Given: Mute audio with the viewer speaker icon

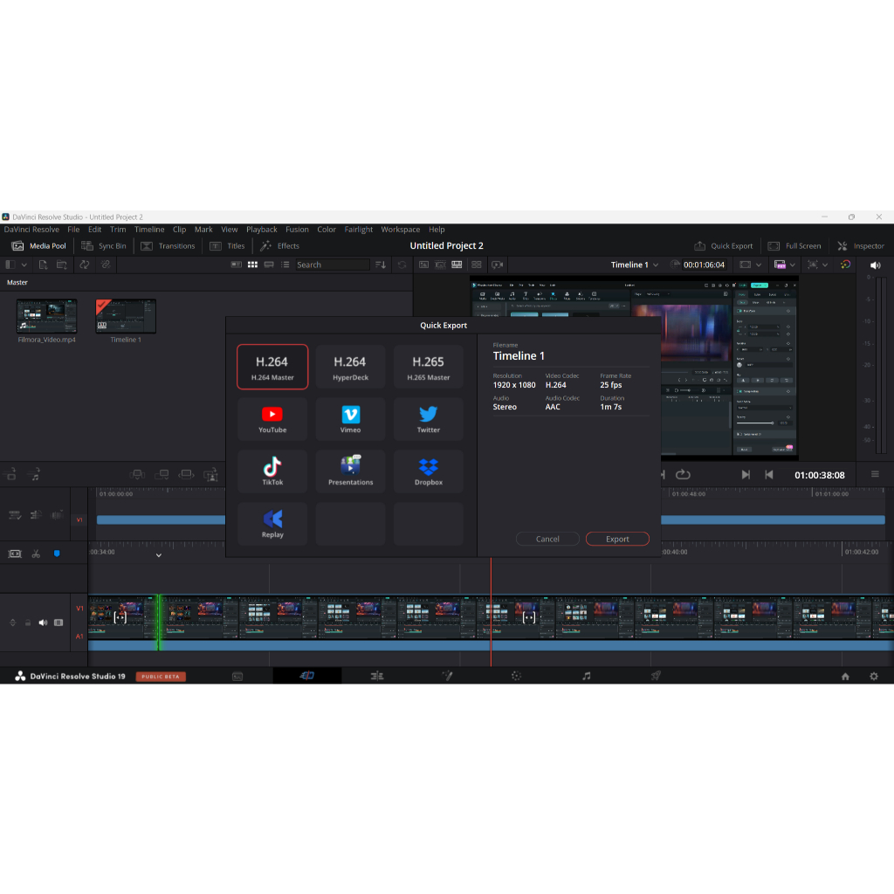Looking at the screenshot, I should (875, 265).
